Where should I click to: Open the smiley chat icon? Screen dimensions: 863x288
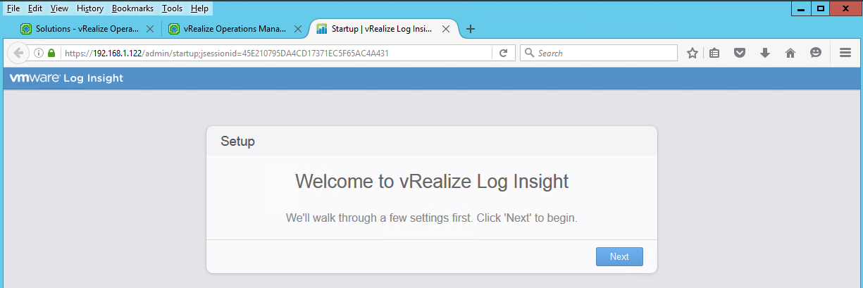pos(816,53)
